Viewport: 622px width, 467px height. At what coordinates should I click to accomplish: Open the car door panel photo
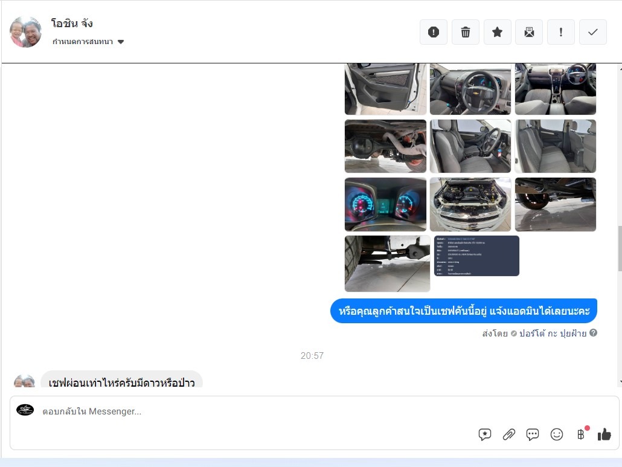[385, 89]
